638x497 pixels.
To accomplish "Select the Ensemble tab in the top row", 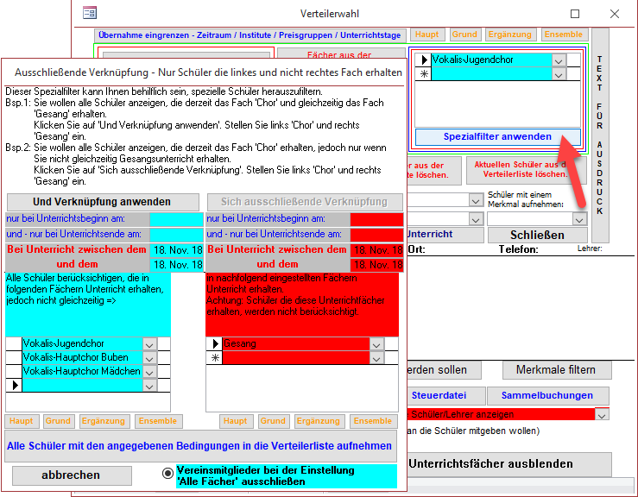I will 563,35.
